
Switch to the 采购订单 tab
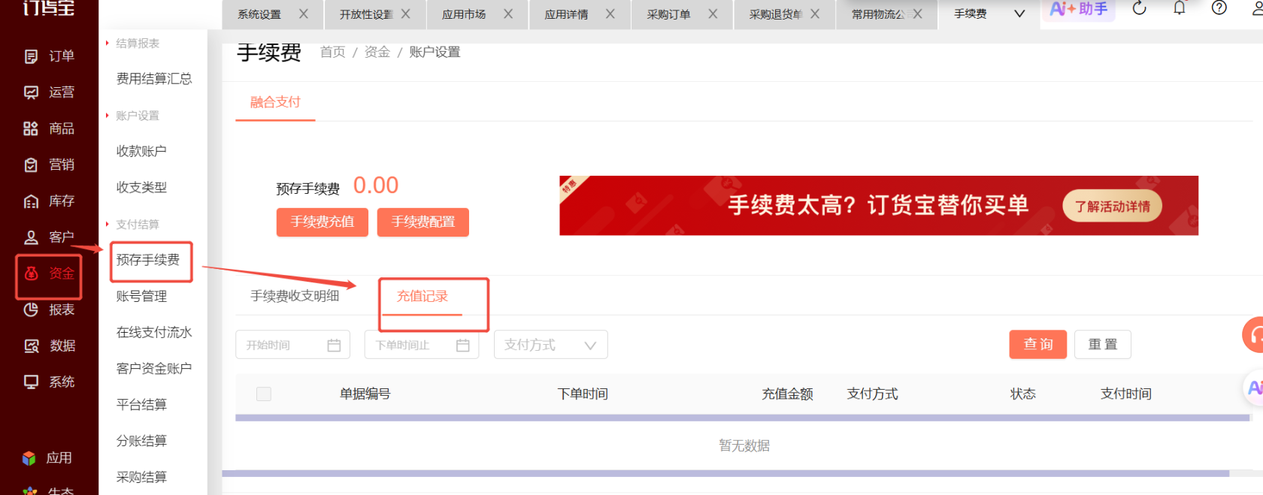pyautogui.click(x=668, y=14)
